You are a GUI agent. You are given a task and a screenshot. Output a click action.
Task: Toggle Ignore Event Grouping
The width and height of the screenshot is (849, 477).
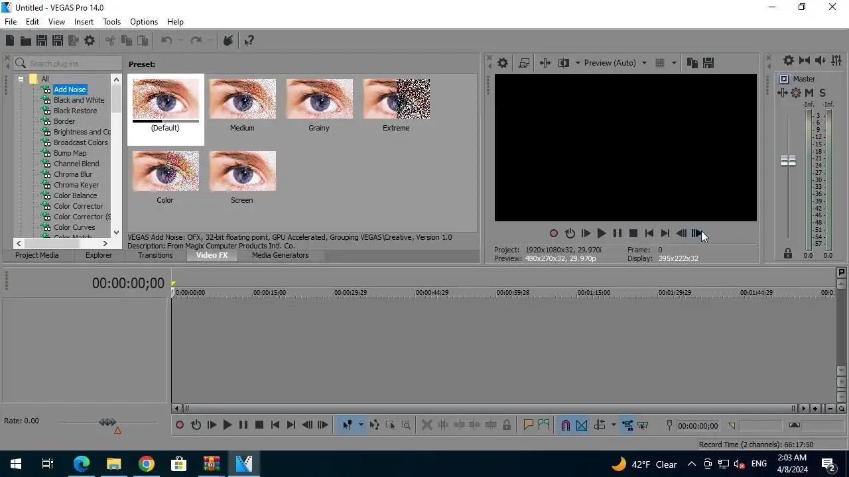pyautogui.click(x=643, y=425)
